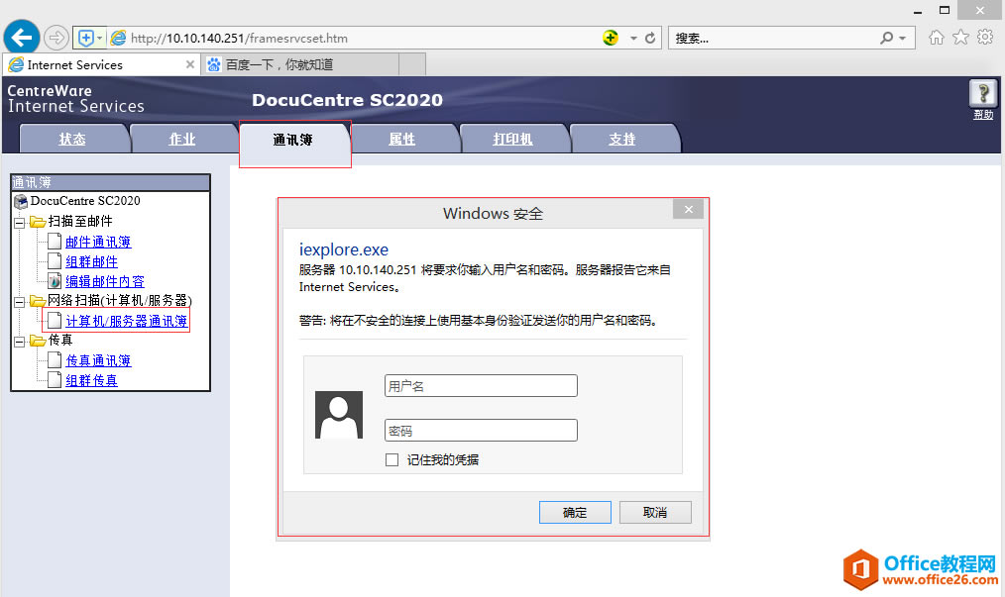Click the page icon beside 传真通讯簿
The width and height of the screenshot is (1005, 597).
point(55,360)
